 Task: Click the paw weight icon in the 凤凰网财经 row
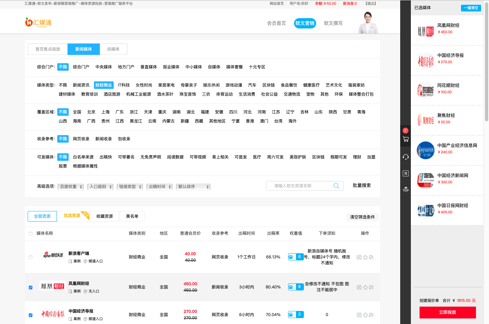[291, 287]
